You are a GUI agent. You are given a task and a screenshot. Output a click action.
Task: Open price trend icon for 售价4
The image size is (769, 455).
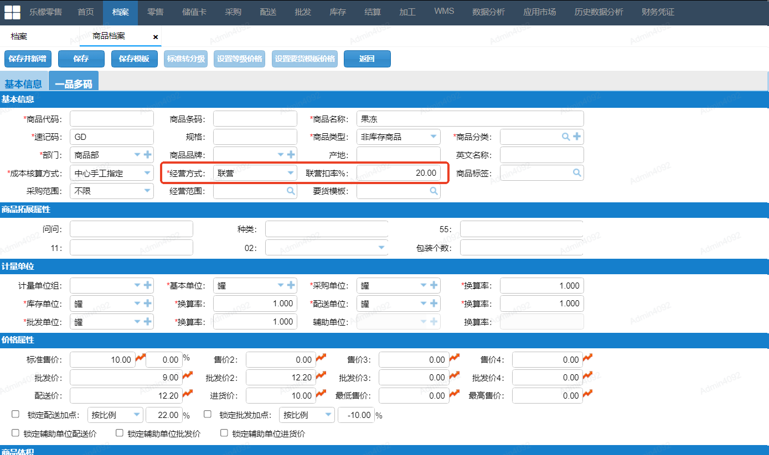(587, 358)
